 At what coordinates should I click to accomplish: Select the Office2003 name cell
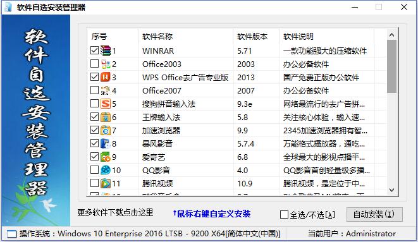point(162,64)
